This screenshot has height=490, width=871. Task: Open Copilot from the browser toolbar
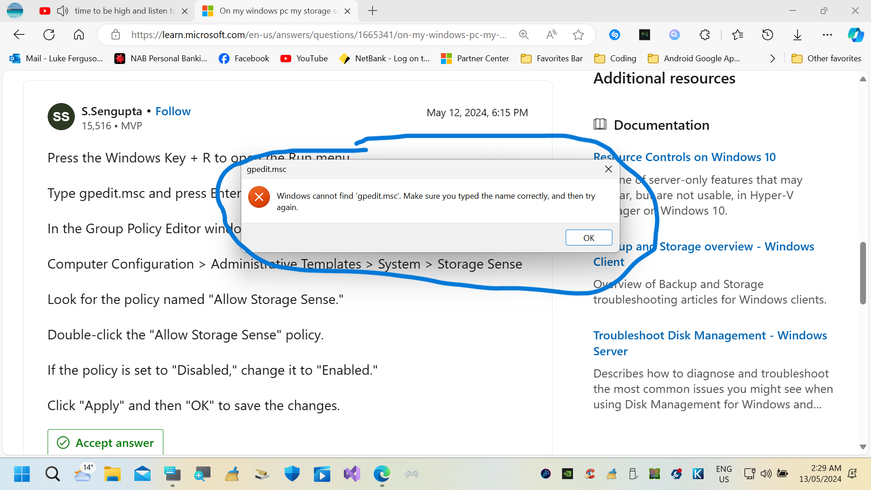point(856,34)
